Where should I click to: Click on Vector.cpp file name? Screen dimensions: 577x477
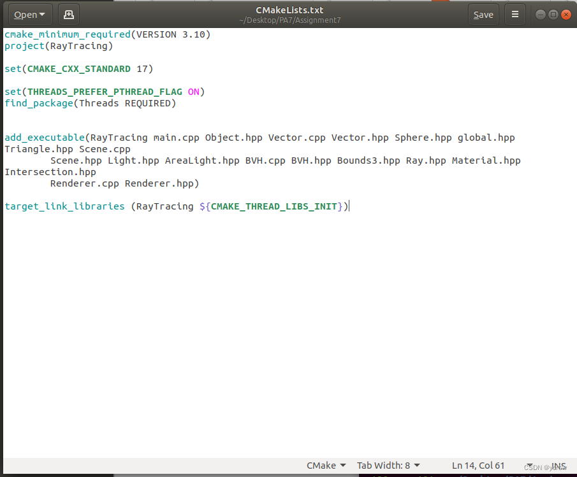[x=297, y=138]
